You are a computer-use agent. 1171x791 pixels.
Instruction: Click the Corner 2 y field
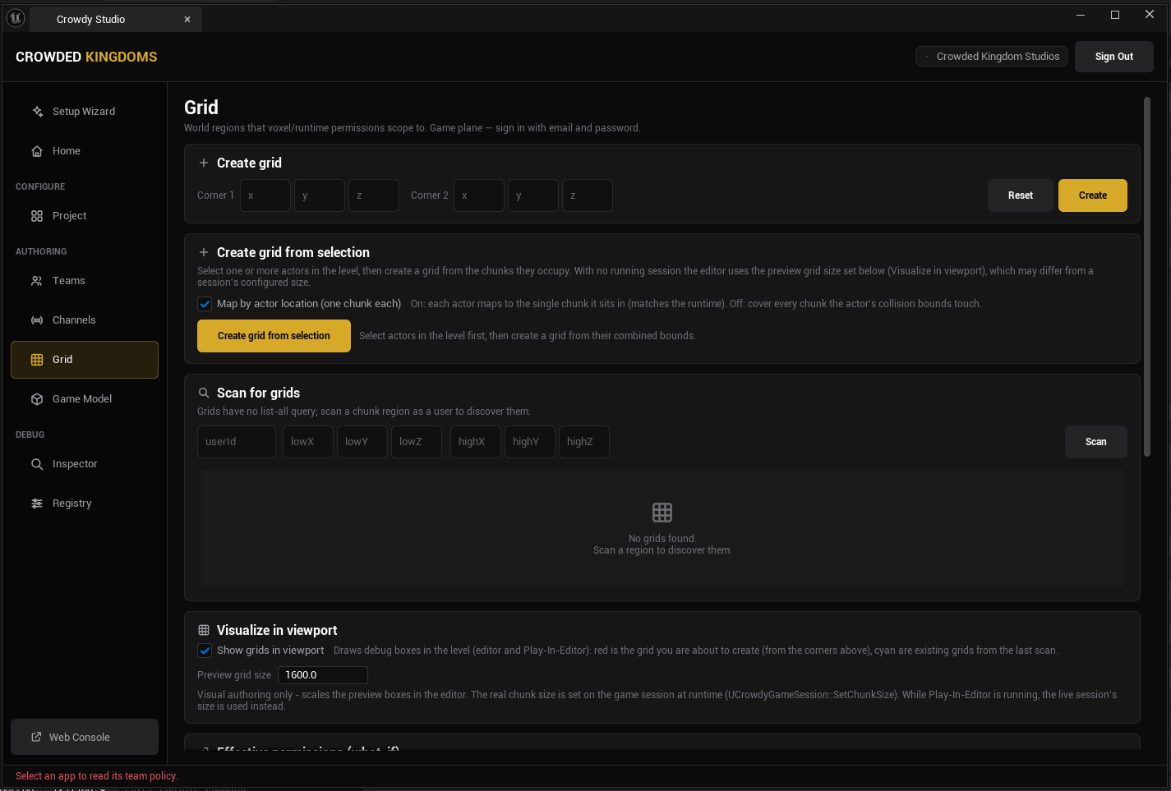533,195
